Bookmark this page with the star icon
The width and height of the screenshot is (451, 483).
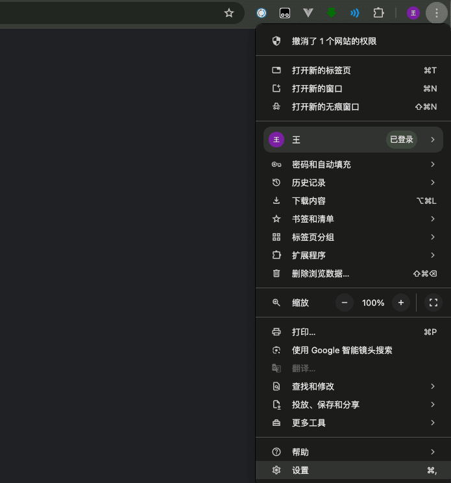(x=228, y=13)
